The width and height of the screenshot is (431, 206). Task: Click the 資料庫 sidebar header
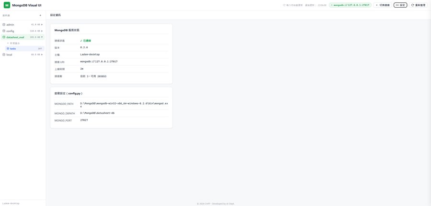[x=5, y=15]
